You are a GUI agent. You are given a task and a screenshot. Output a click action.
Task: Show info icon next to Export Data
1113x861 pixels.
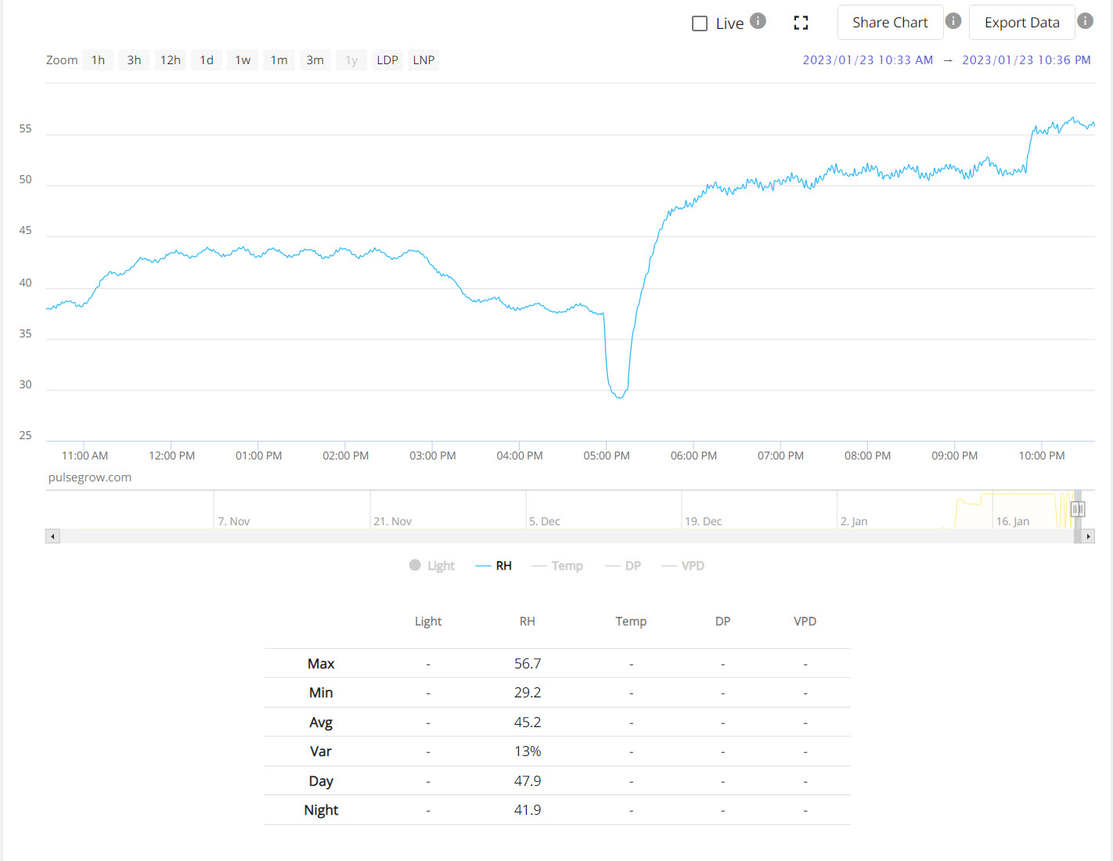1085,21
